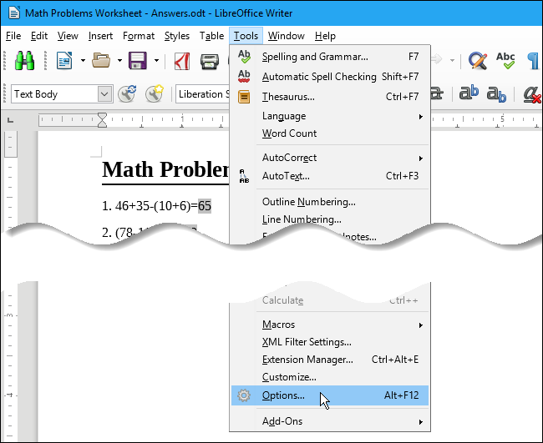Click the equation text 46+35-(10+6)=
Image resolution: width=543 pixels, height=443 pixels.
tap(156, 206)
